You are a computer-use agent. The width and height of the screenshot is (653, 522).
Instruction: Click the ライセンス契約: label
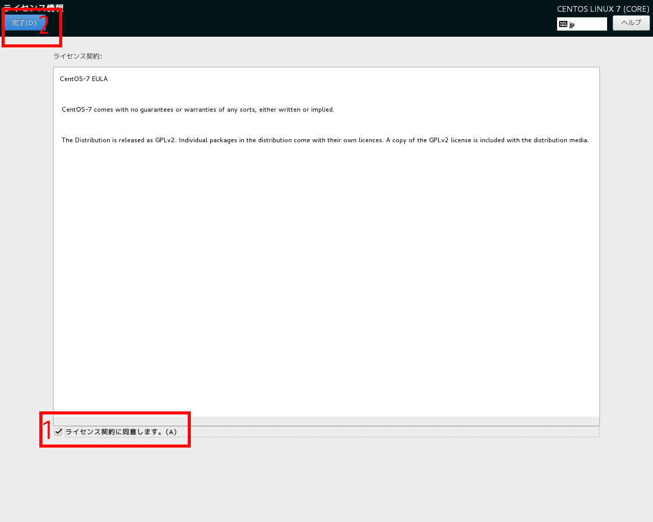[78, 56]
